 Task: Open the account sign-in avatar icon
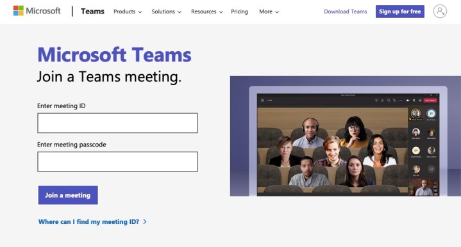[x=440, y=12]
